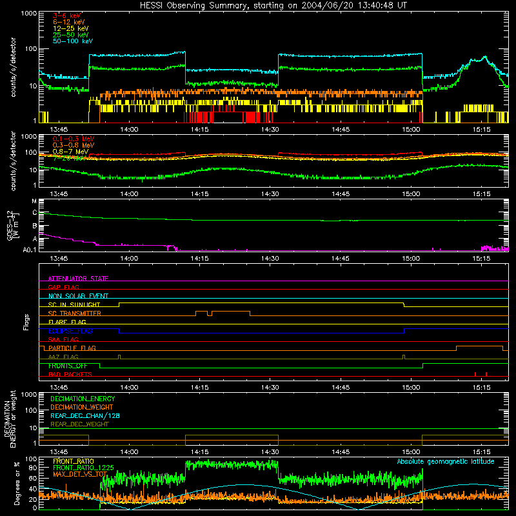Click 14:15 tick label under the decimation panel
The image size is (516, 516).
199,452
